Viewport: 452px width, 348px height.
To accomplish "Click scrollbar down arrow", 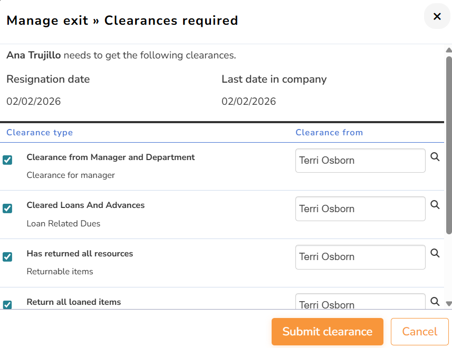I will click(448, 304).
